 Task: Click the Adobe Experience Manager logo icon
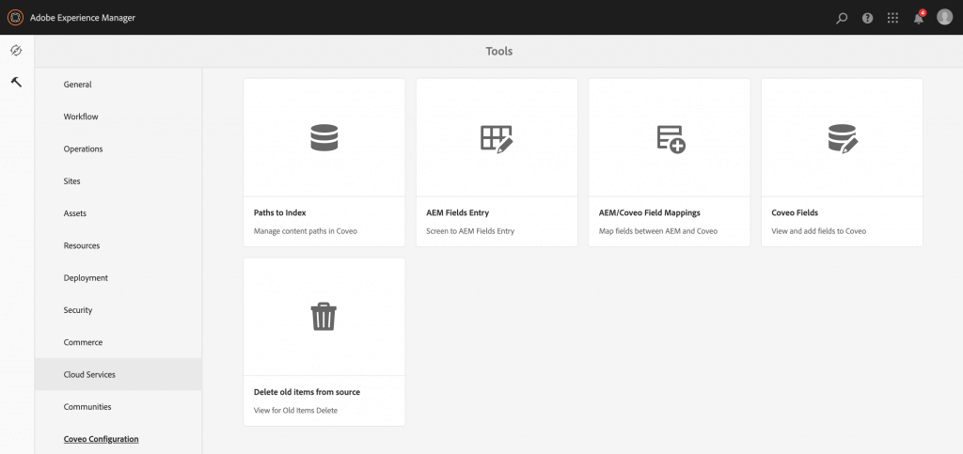(15, 17)
